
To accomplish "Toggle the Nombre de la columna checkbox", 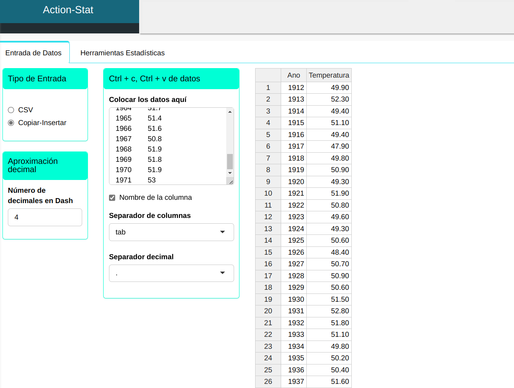I will pos(112,198).
